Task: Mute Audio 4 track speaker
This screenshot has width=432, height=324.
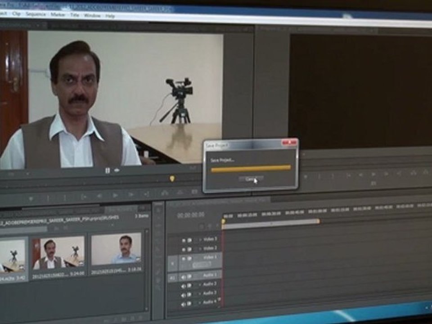Action: pyautogui.click(x=184, y=305)
